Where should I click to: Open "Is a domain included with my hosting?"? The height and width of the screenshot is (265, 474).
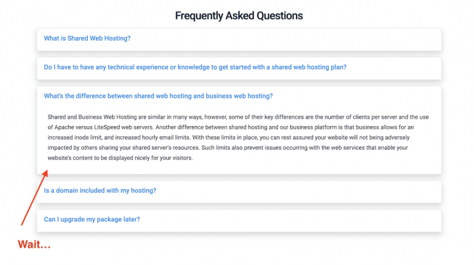point(100,190)
